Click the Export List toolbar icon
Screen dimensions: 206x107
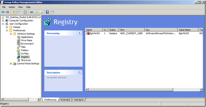coord(41,12)
